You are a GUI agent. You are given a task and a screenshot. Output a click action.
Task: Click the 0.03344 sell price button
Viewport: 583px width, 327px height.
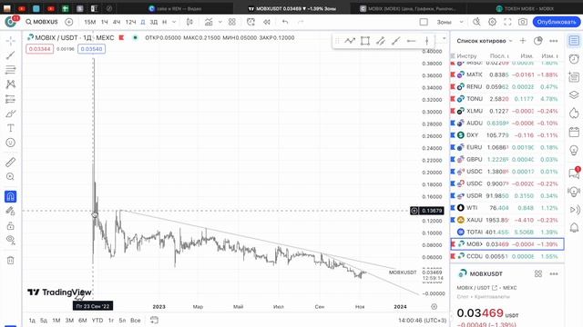39,49
